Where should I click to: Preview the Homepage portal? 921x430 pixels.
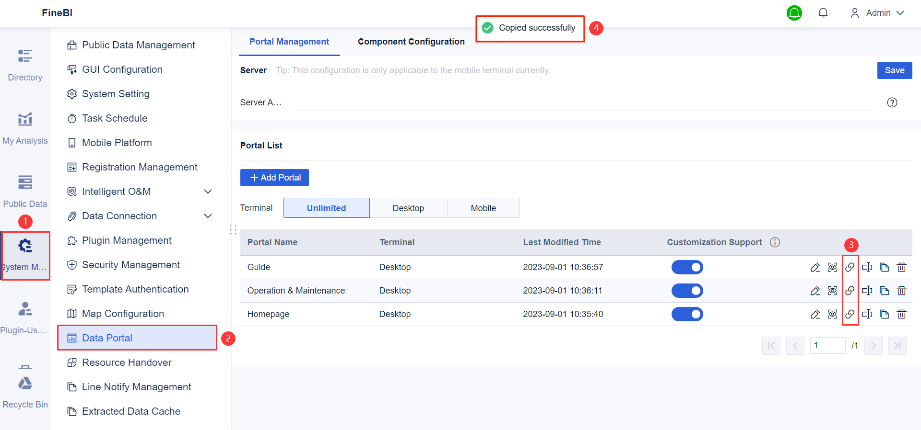832,314
